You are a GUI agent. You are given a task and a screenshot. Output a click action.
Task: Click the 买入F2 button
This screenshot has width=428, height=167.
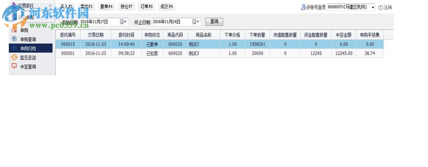66,7
